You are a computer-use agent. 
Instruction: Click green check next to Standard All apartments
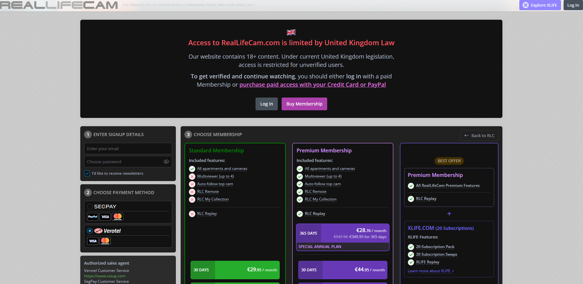coord(192,169)
